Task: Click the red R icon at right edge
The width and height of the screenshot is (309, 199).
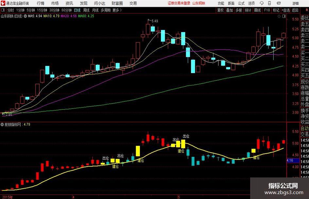Action: [x=307, y=10]
